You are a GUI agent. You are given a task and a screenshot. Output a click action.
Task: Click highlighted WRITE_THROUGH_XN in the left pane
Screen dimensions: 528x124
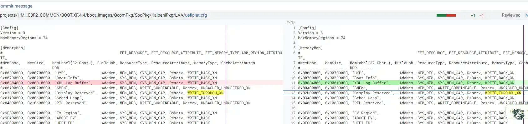(x=205, y=93)
